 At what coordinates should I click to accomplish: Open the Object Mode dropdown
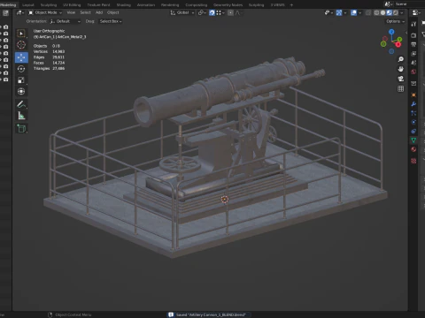pos(45,12)
